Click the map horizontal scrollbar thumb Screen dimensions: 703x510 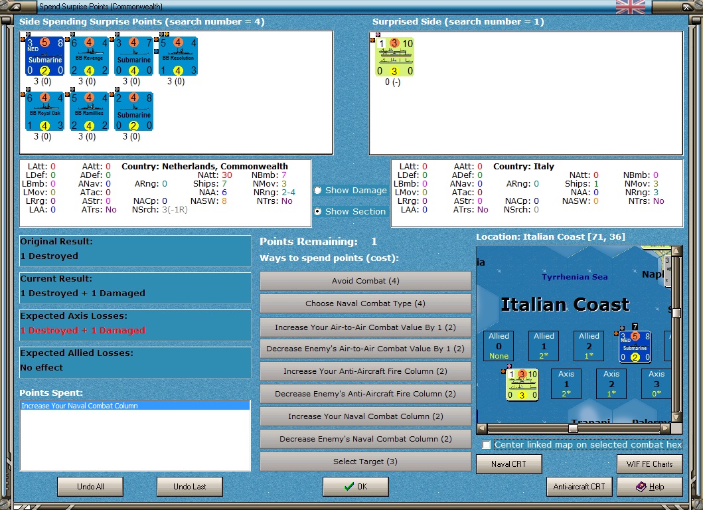tap(573, 428)
